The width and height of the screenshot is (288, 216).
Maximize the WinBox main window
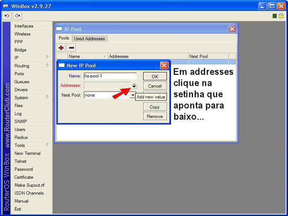tap(272, 6)
